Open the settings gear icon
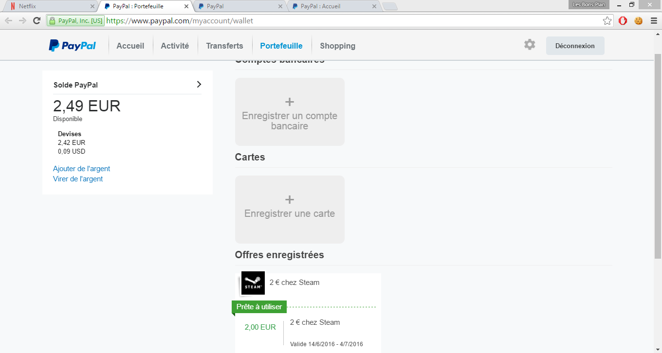The height and width of the screenshot is (353, 662). [x=530, y=45]
